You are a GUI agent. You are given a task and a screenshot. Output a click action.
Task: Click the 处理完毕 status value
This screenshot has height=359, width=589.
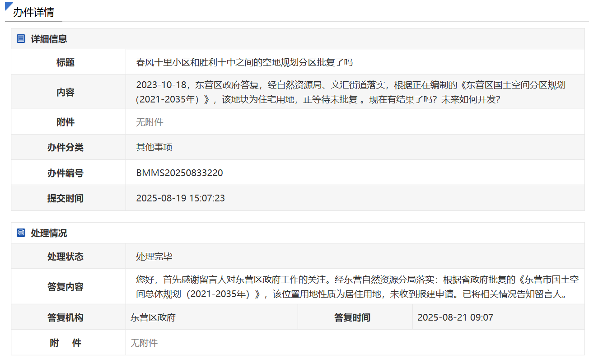(154, 256)
